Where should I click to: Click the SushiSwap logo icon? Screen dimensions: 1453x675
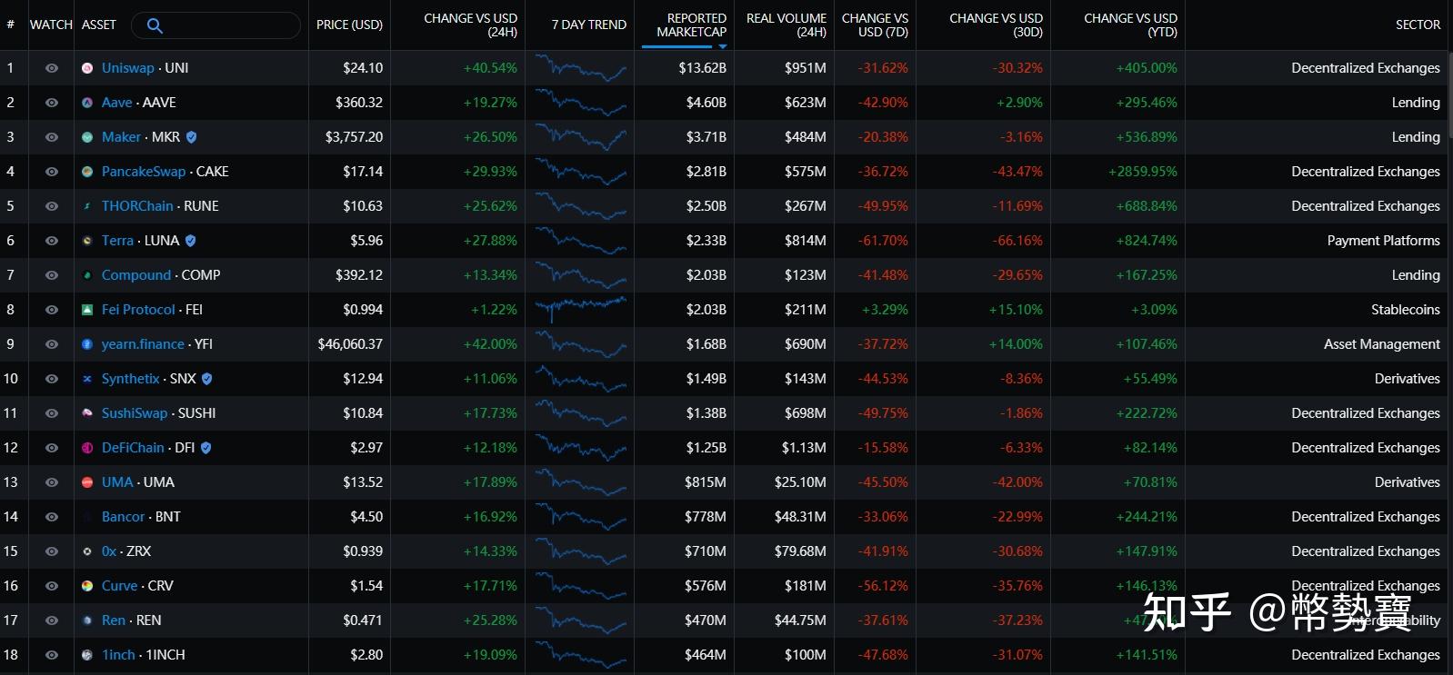point(87,413)
